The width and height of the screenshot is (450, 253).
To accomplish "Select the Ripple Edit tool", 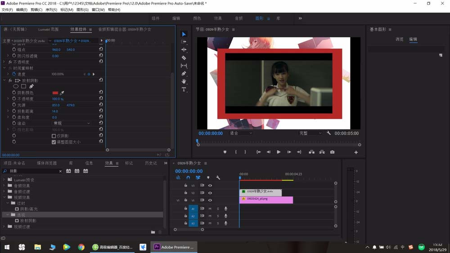I will pos(184,49).
